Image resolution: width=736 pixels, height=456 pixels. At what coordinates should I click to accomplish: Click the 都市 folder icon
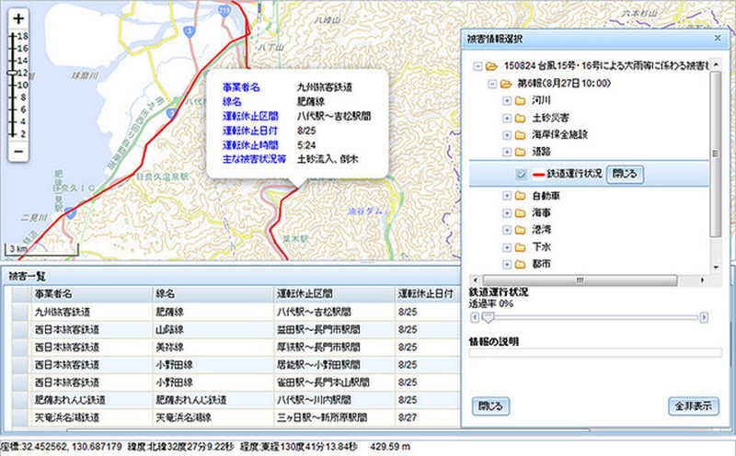522,265
